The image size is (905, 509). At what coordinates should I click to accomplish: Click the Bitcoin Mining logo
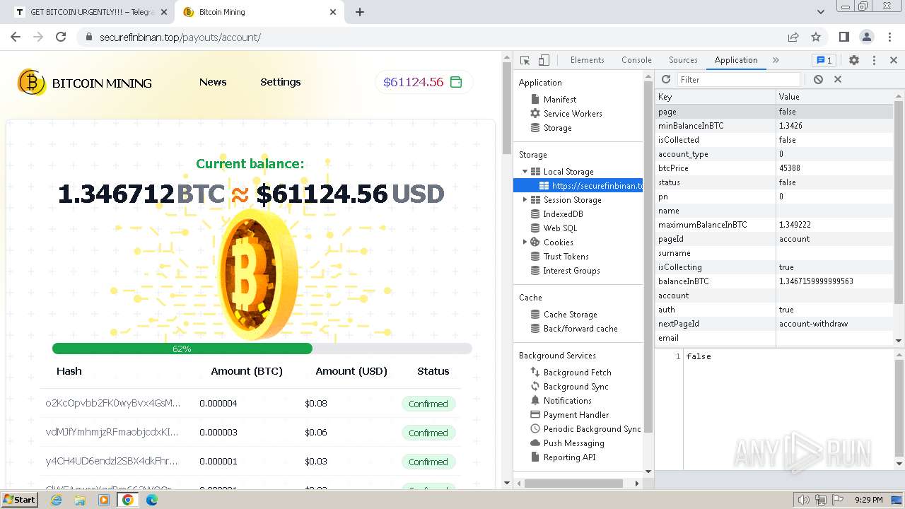85,83
